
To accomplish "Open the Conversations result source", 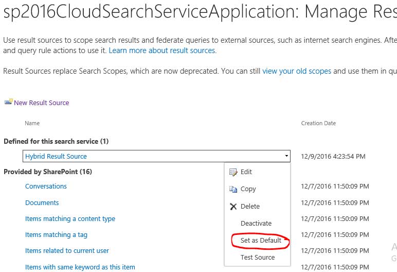I will point(46,186).
